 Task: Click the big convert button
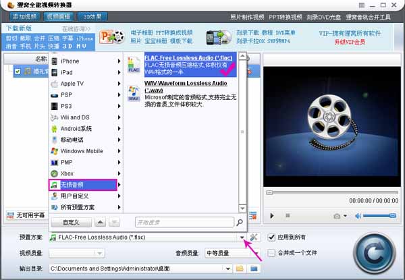[375, 253]
